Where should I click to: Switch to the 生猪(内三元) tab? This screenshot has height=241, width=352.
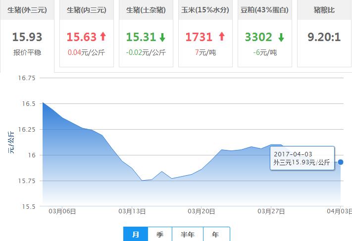click(x=86, y=10)
